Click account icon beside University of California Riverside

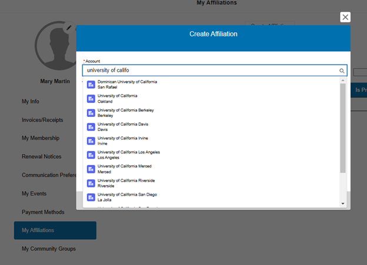91,183
